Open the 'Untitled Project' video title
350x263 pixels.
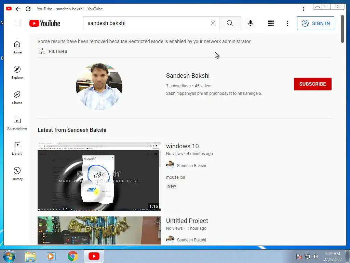coord(187,221)
